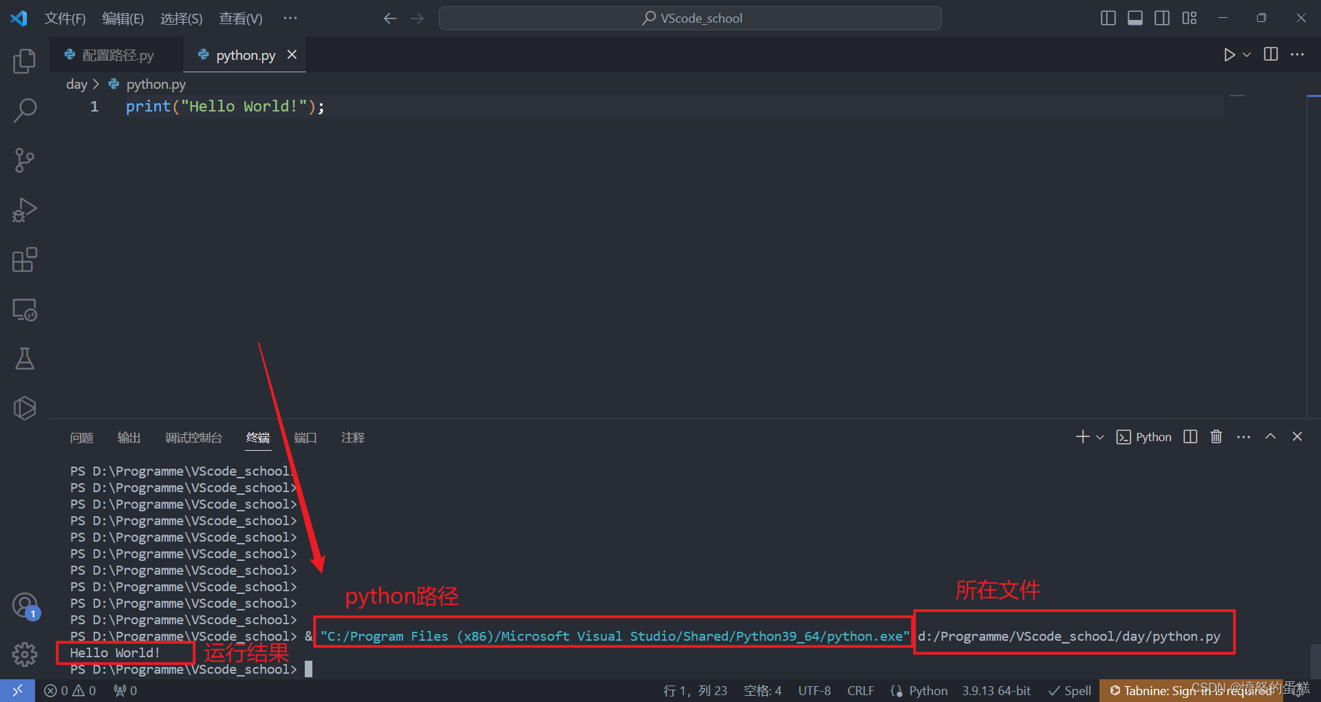1321x702 pixels.
Task: Select Python interpreter 3.9.13 64-bit
Action: click(996, 690)
